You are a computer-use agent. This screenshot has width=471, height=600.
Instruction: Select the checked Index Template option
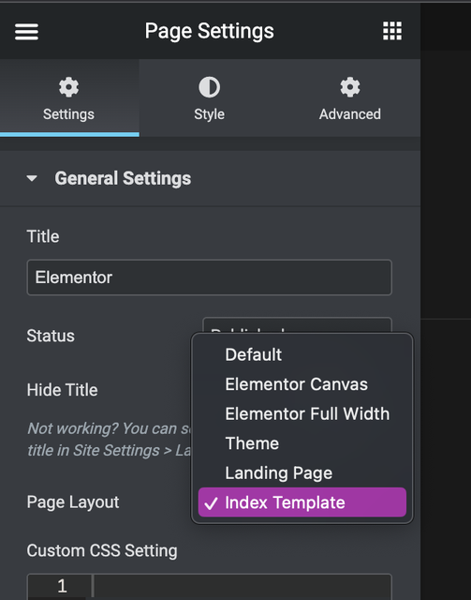[302, 502]
